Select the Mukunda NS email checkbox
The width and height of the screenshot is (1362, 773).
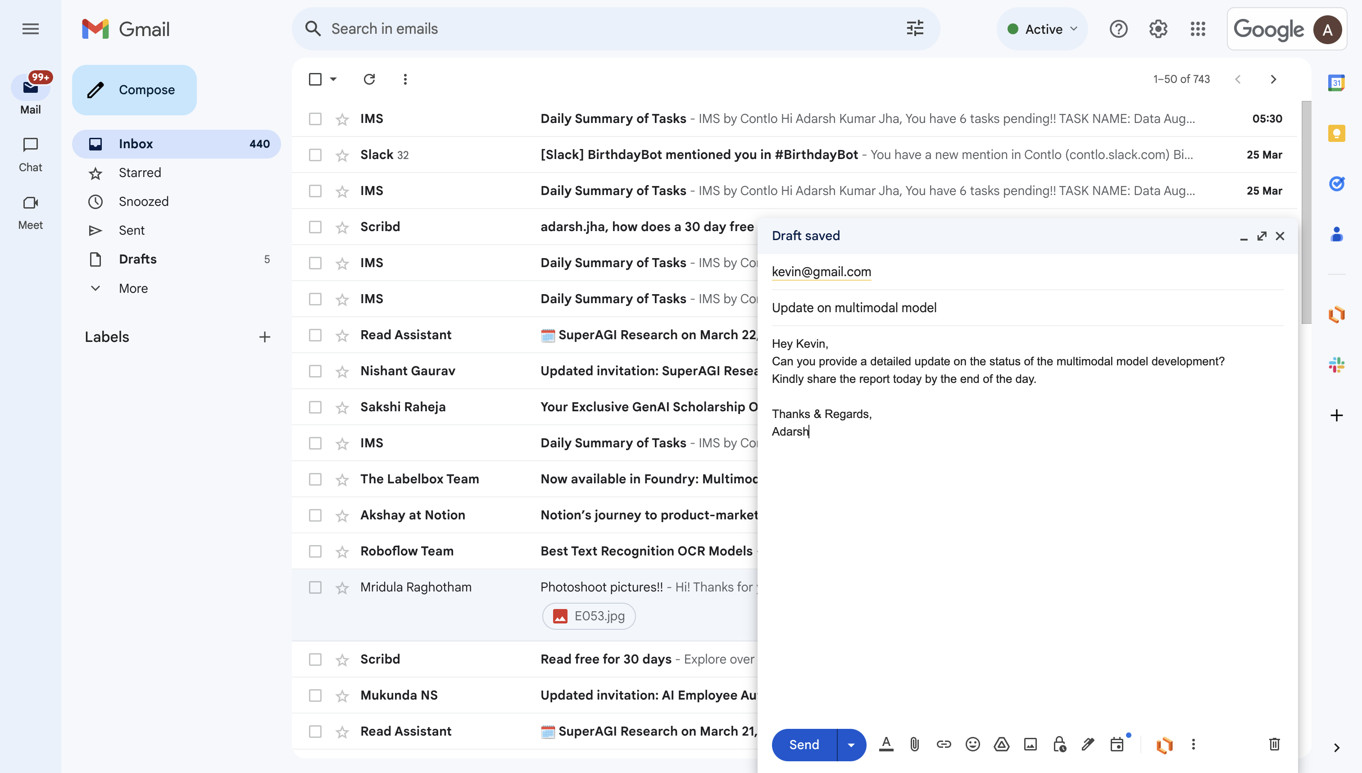315,696
